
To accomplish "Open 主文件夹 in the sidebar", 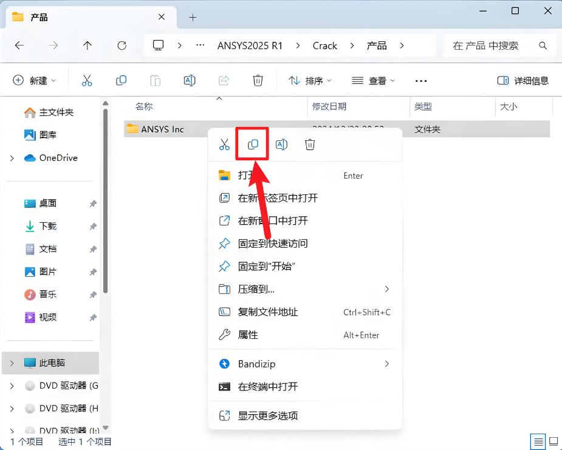I will pos(49,112).
